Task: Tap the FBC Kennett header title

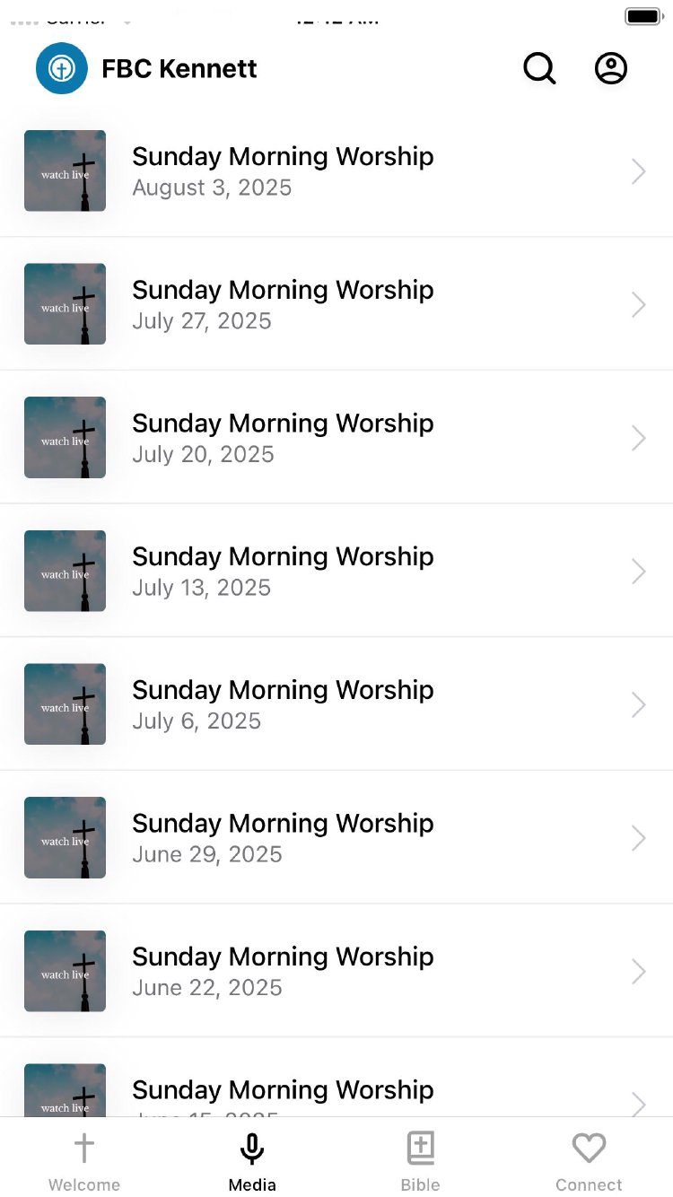Action: [179, 68]
